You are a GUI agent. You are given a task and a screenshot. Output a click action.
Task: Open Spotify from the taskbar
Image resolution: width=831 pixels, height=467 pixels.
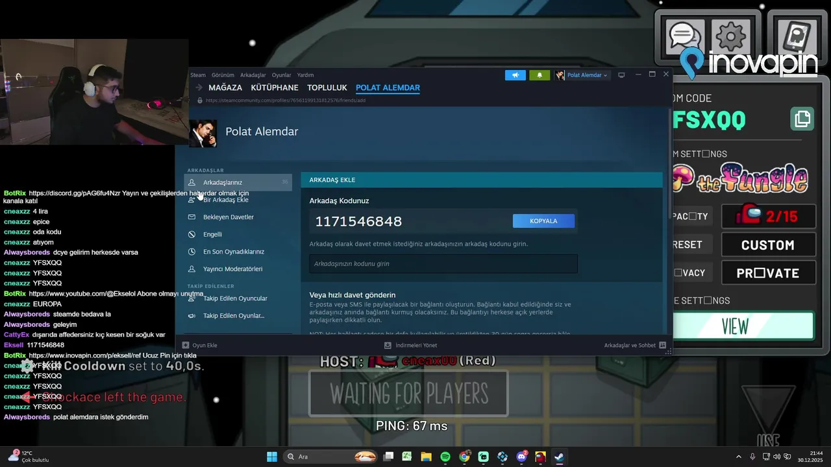tap(445, 457)
